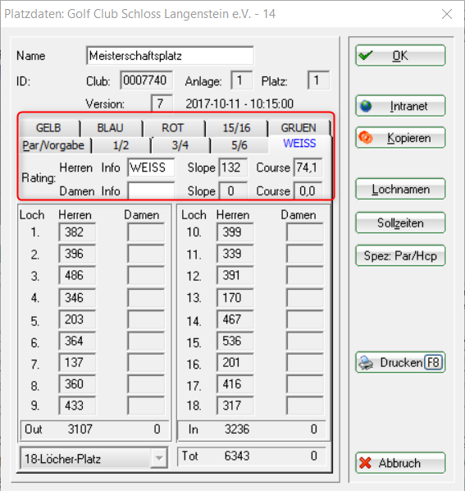The height and width of the screenshot is (491, 465).
Task: Switch to the GELB tab
Action: (48, 128)
